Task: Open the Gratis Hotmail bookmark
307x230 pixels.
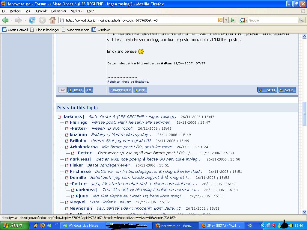Action: (x=15, y=30)
